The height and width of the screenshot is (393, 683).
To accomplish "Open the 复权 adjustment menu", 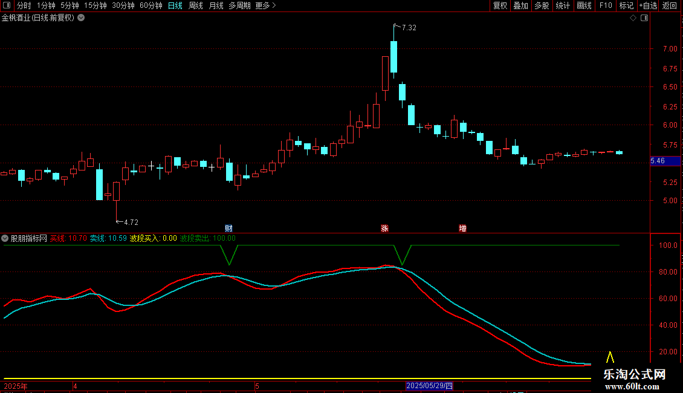I will tap(500, 5).
